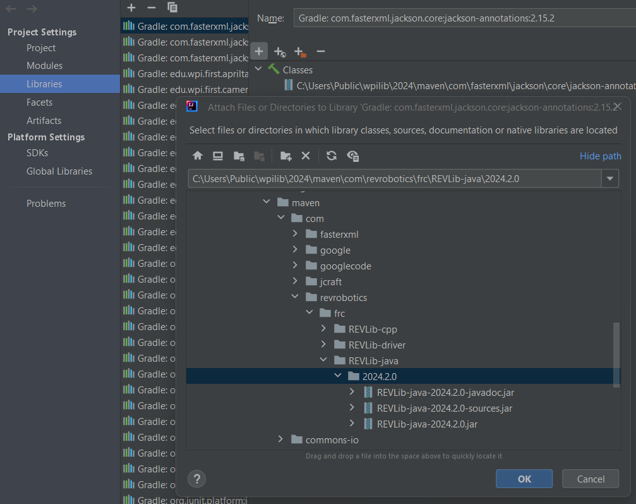636x504 pixels.
Task: Click the copy library icon above list
Action: point(172,8)
